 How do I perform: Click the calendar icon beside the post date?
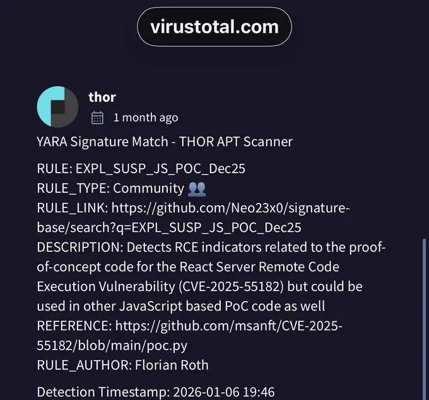(97, 118)
